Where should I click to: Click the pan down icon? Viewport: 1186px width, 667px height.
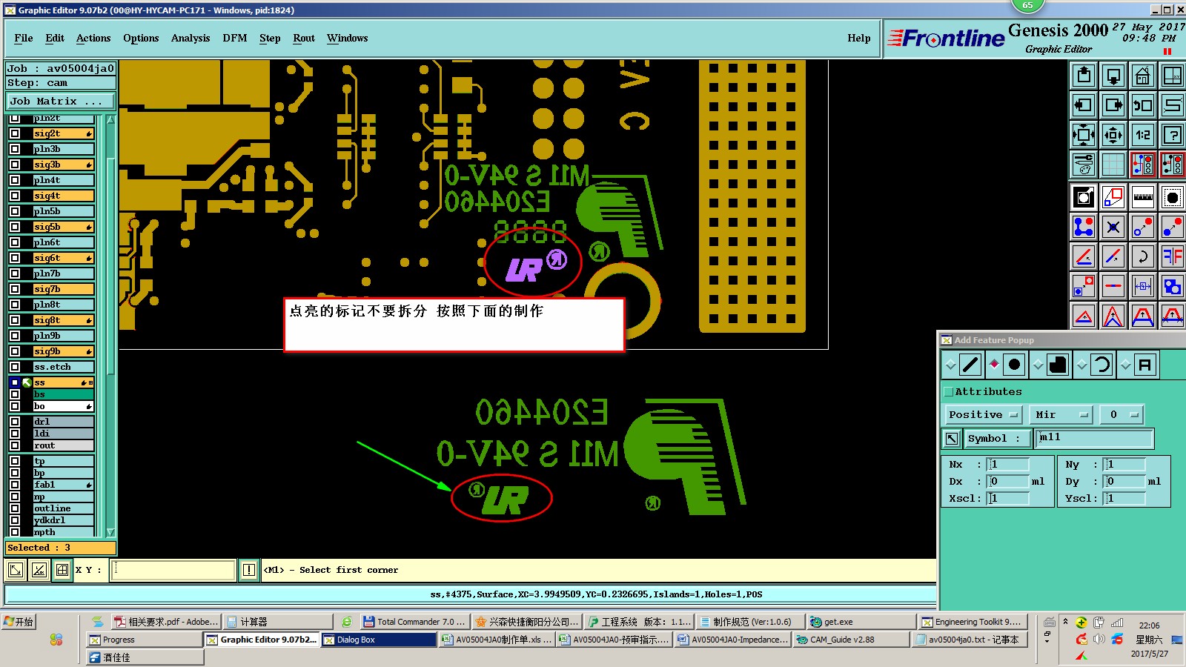click(x=1113, y=76)
